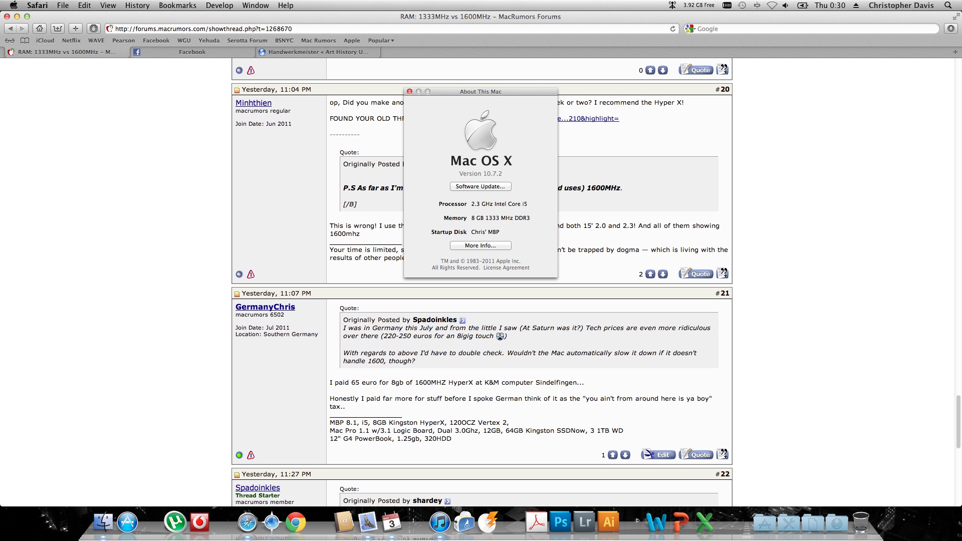
Task: Open the Trash in the Dock
Action: [x=861, y=522]
